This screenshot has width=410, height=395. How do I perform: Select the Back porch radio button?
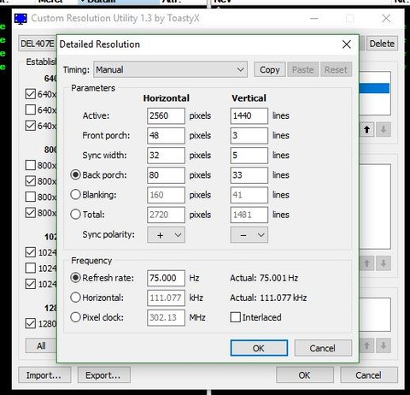point(75,175)
